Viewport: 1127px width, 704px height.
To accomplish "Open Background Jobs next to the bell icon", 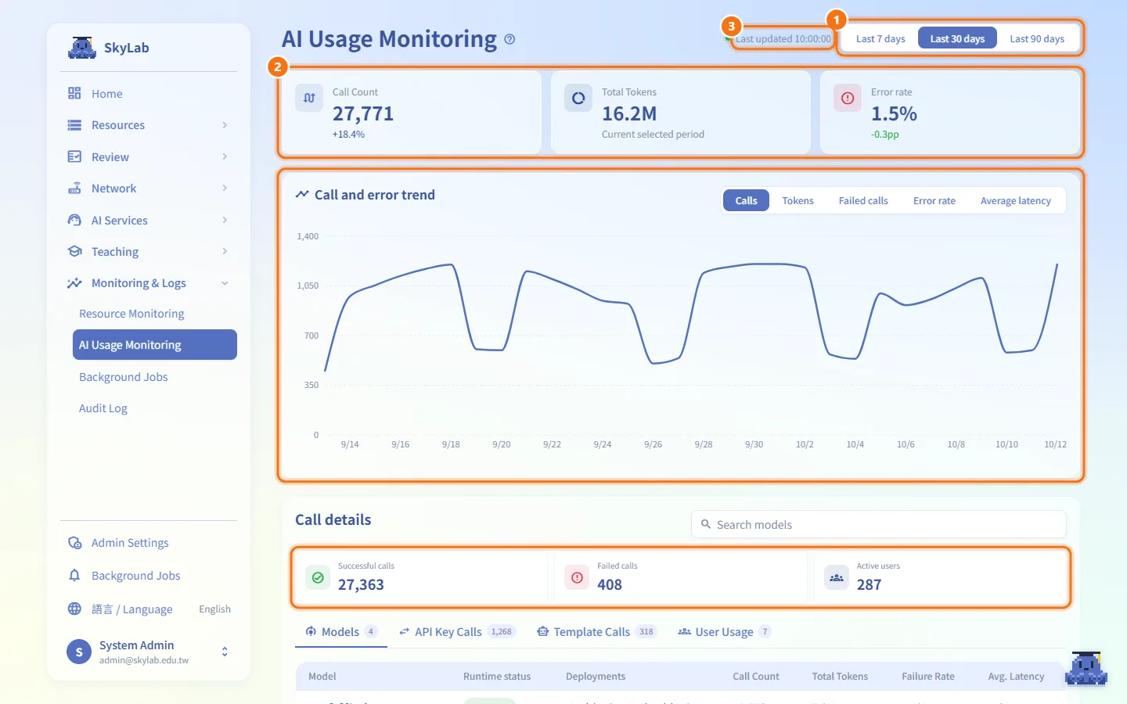I will pos(149,576).
